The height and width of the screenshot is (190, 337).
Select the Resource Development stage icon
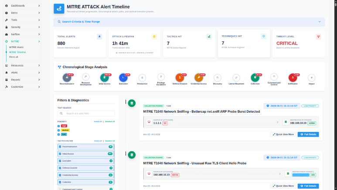click(x=86, y=77)
